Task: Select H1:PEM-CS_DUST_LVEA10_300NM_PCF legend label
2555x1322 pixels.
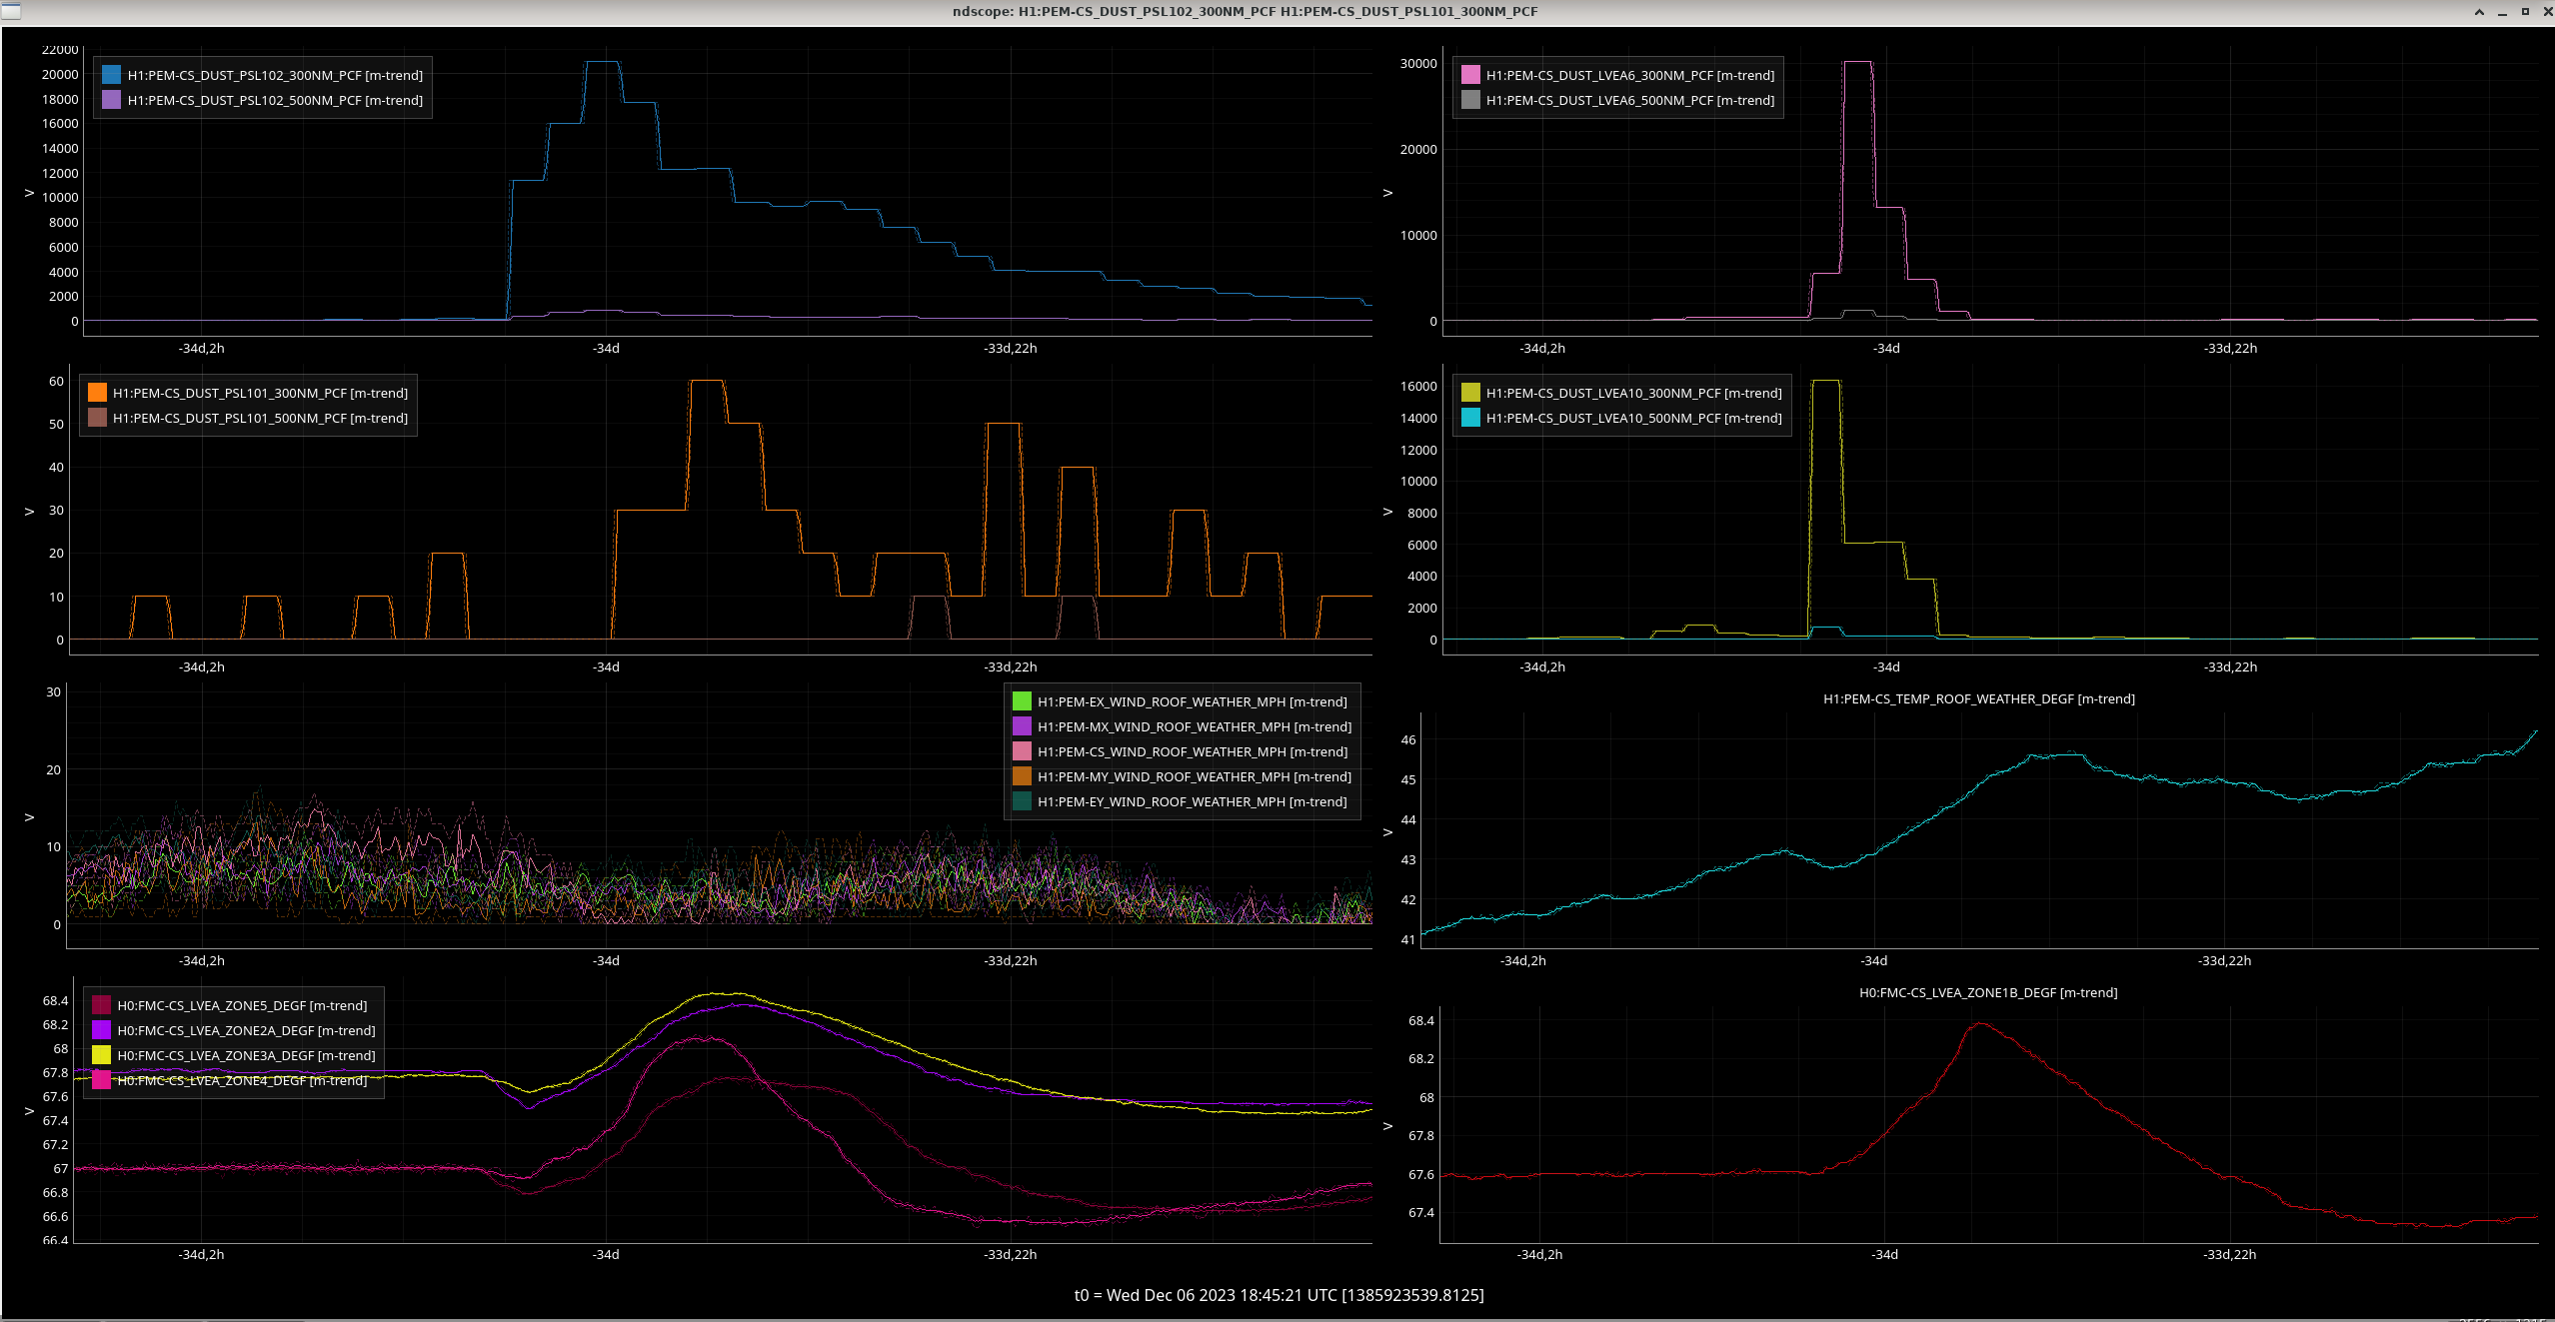Action: [1633, 393]
